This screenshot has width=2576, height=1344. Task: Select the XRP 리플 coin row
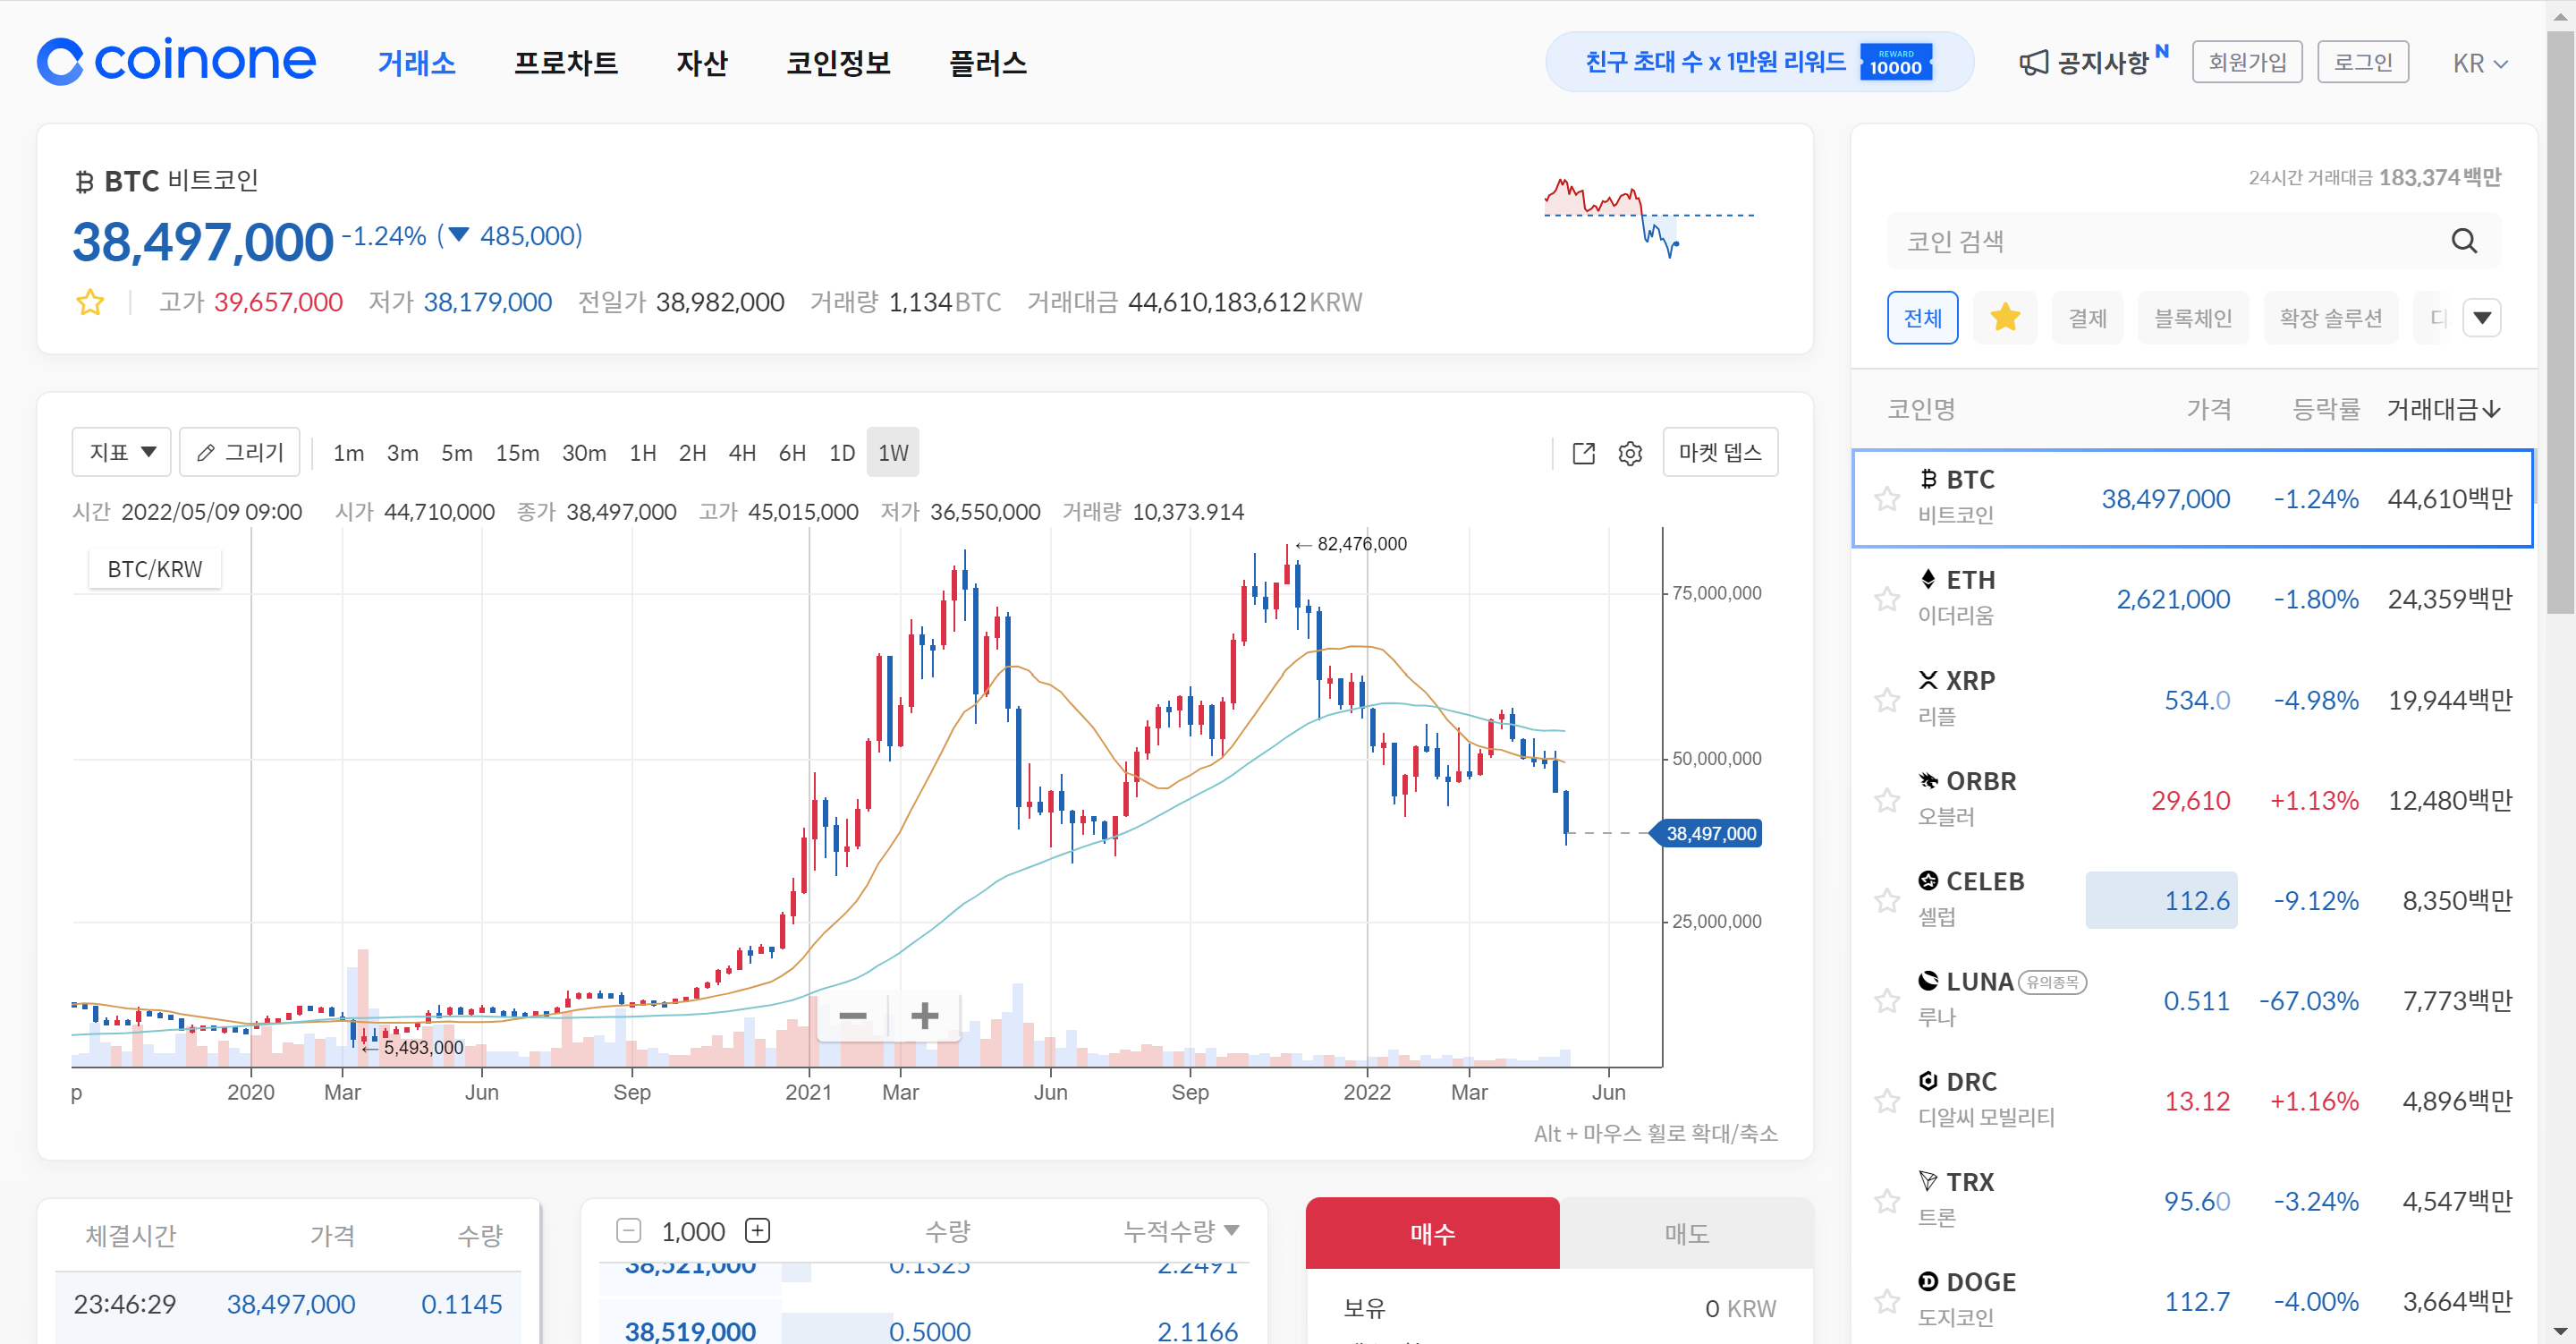pyautogui.click(x=2192, y=700)
